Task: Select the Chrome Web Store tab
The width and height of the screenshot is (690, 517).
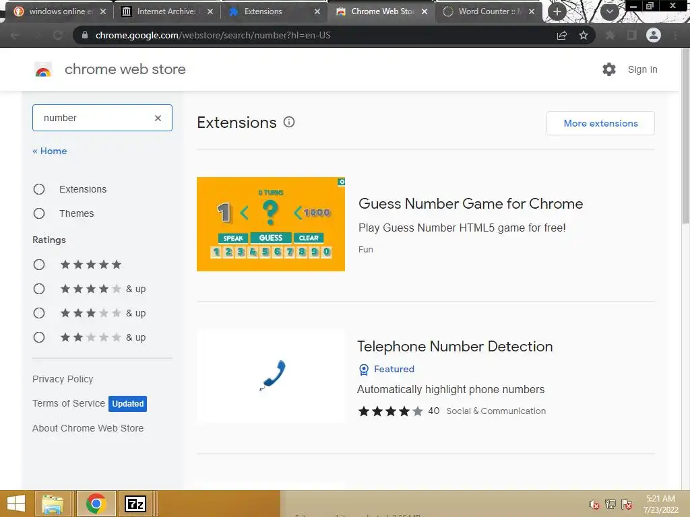Action: click(381, 11)
